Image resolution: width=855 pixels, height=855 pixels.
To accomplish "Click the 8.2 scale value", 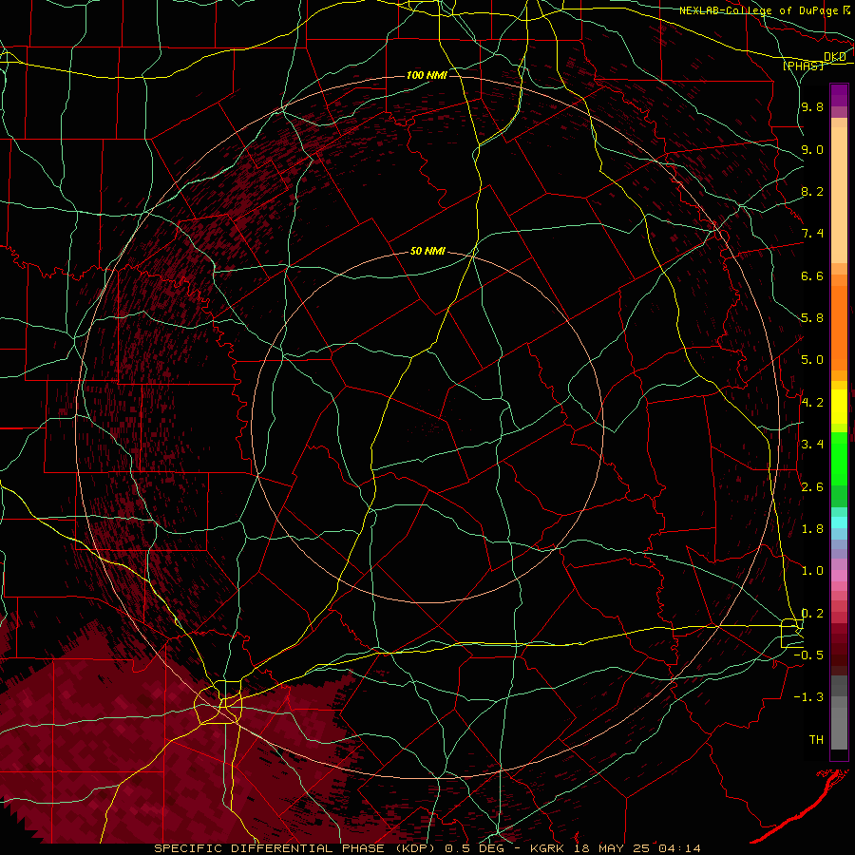I will click(812, 191).
